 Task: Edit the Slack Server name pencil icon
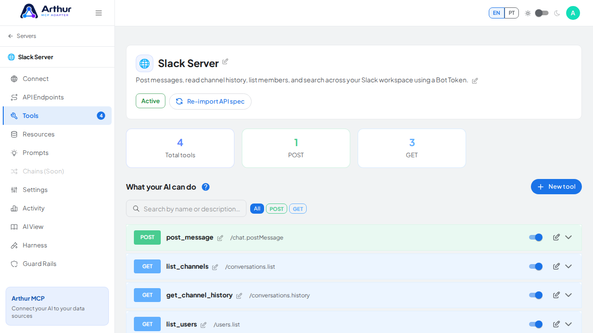pos(225,62)
